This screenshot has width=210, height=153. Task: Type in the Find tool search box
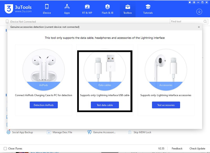pyautogui.click(x=186, y=22)
